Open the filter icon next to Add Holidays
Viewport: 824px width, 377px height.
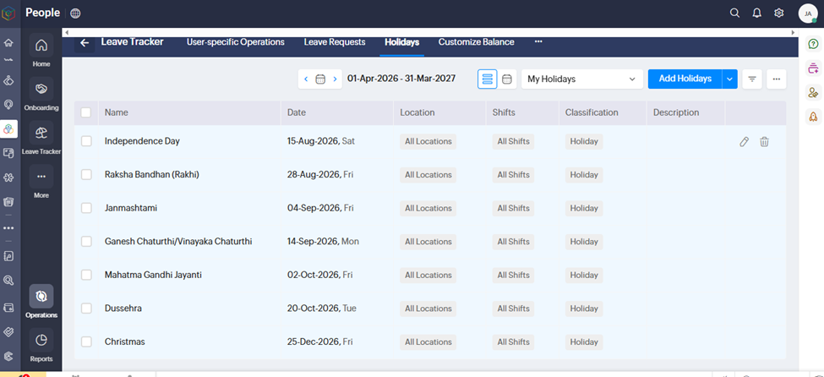(752, 79)
